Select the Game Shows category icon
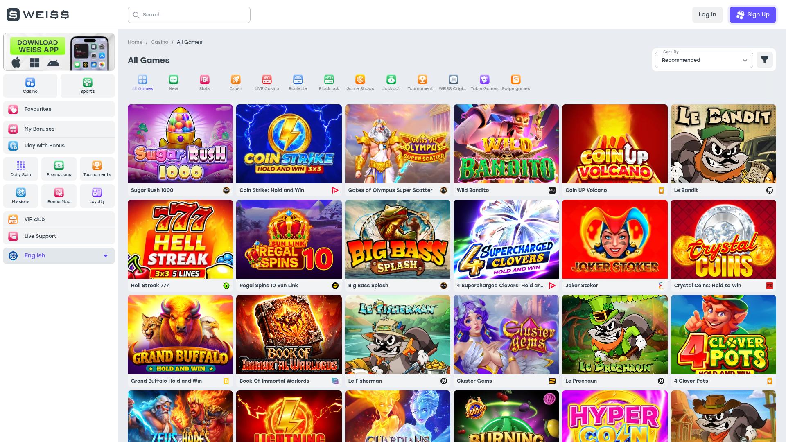The image size is (786, 442). click(360, 79)
